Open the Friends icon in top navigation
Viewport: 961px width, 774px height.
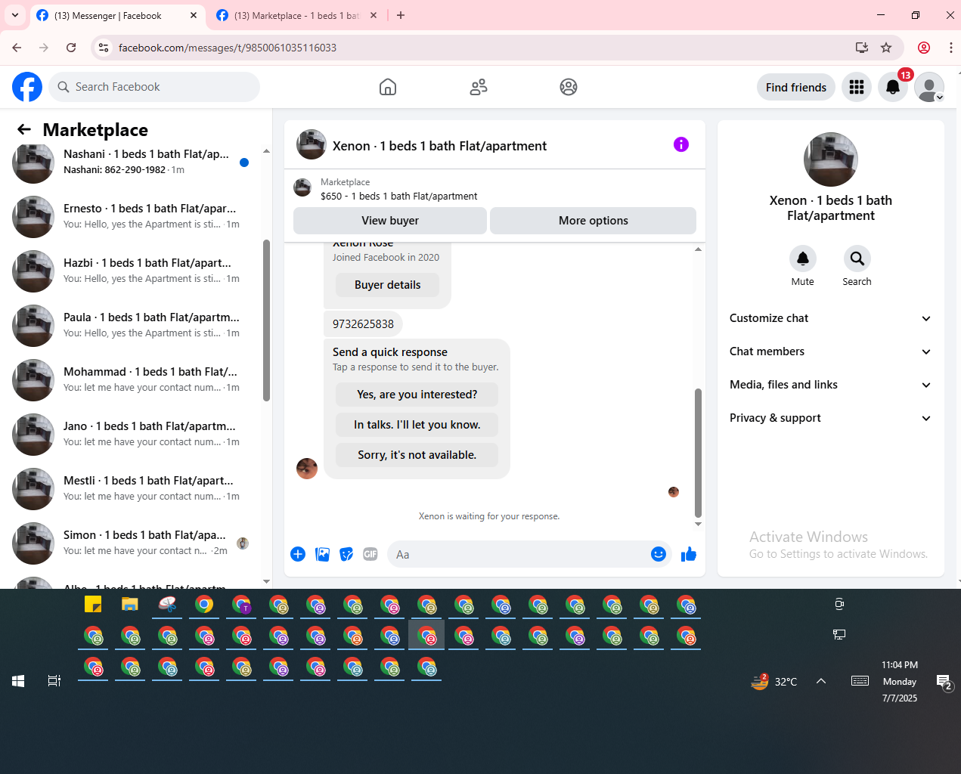479,87
